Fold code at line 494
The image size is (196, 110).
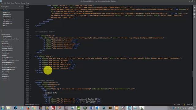[x=30, y=58]
